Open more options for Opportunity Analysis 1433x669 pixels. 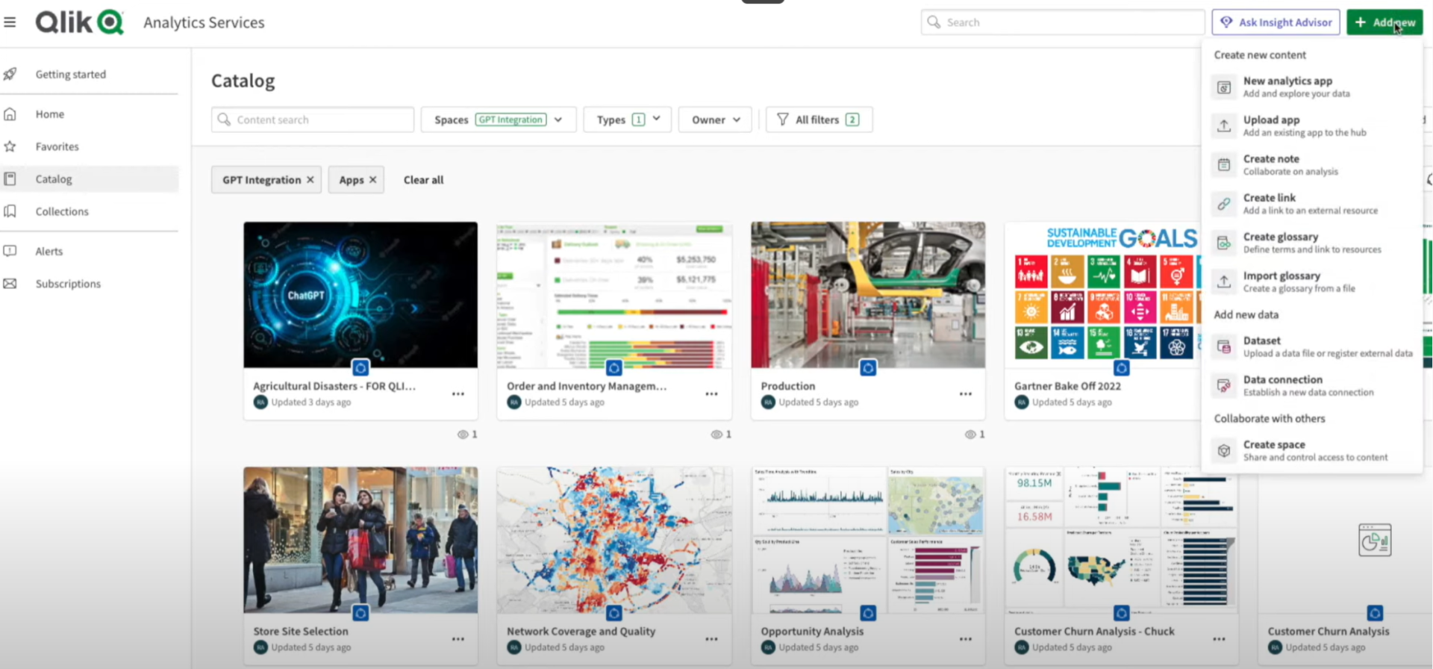coord(965,639)
